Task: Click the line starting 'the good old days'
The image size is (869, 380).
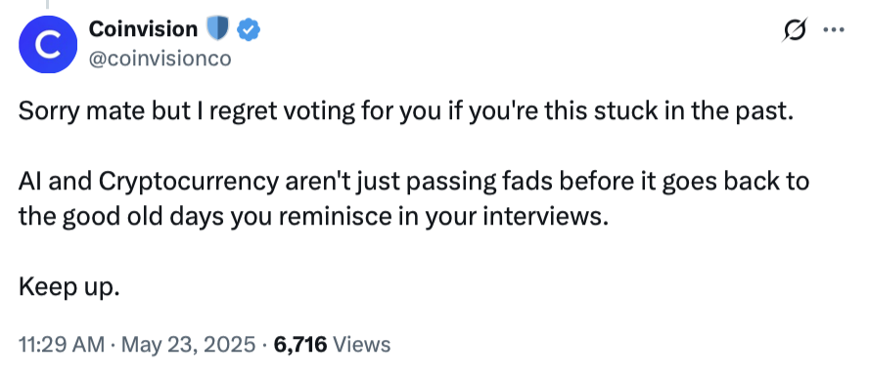Action: click(x=314, y=217)
